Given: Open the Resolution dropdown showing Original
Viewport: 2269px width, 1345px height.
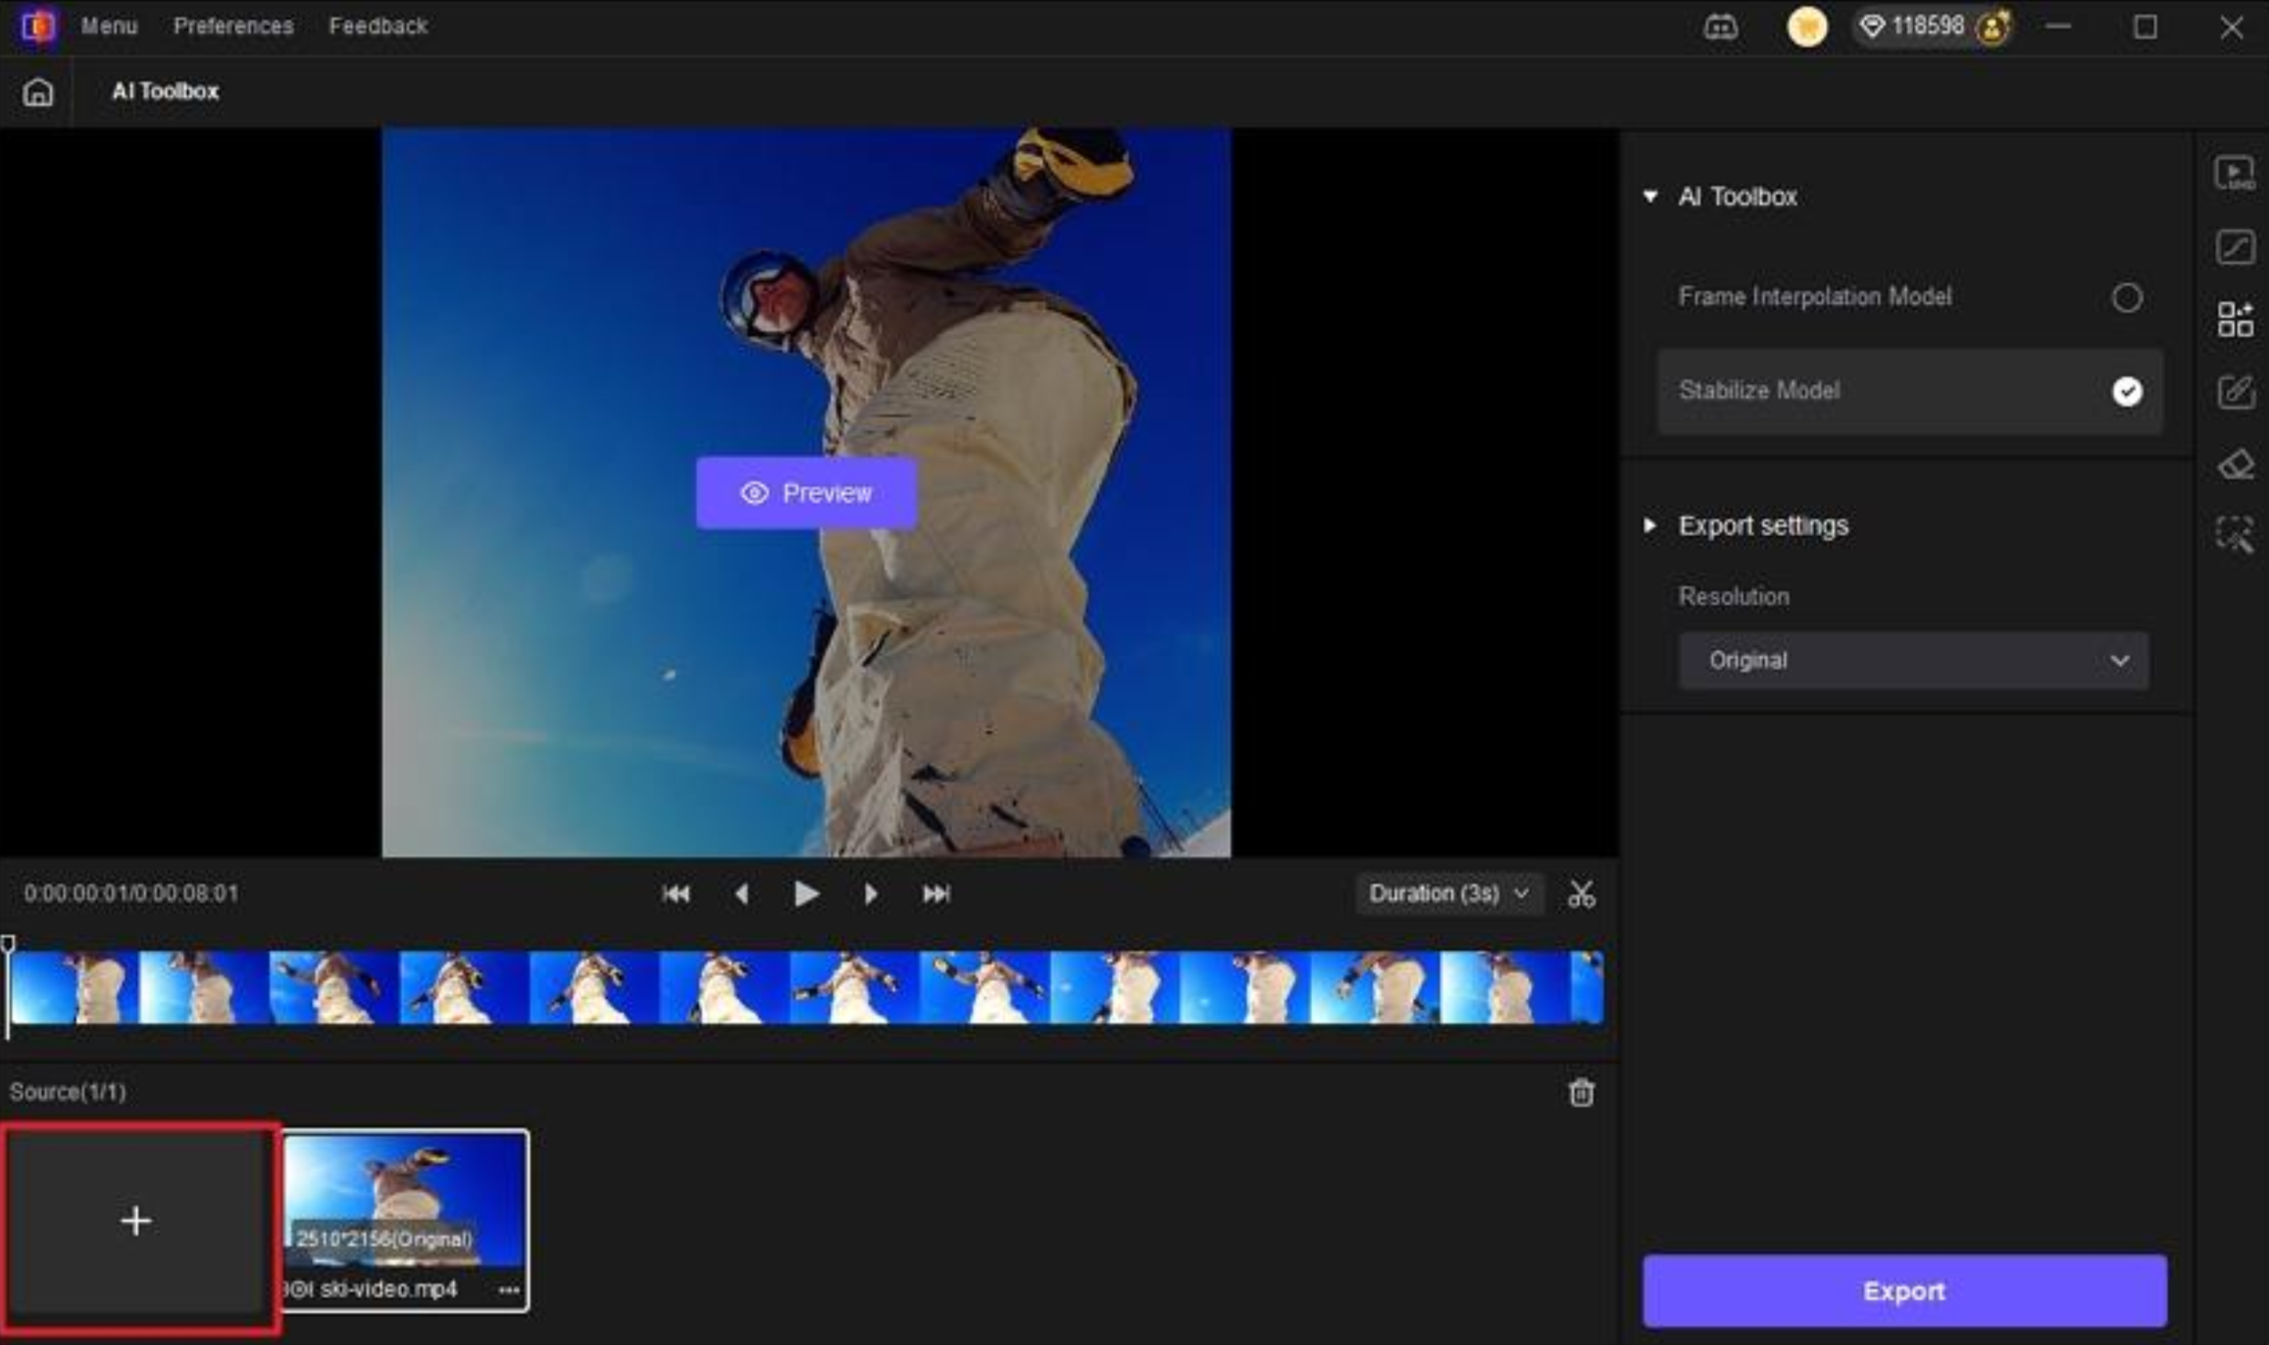Looking at the screenshot, I should tap(1913, 661).
